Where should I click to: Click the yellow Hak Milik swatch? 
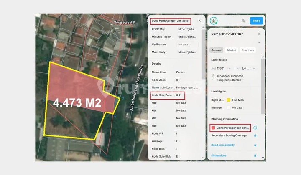coord(229,100)
